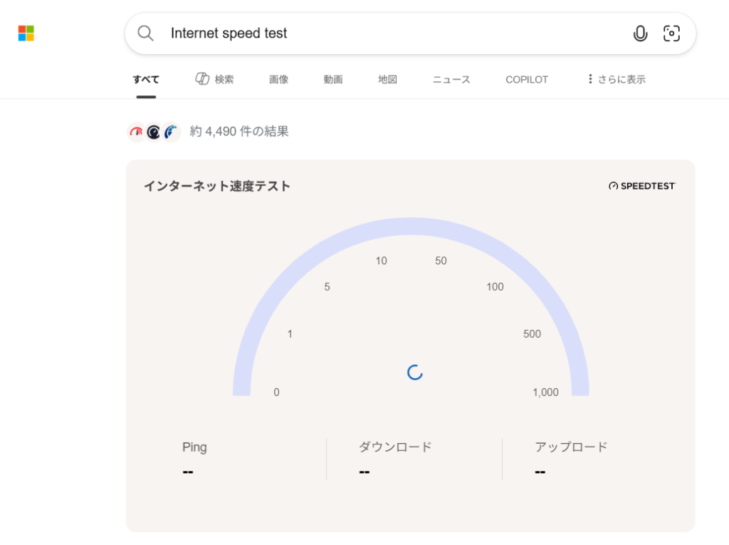
Task: Focus the search box text field
Action: click(x=392, y=33)
